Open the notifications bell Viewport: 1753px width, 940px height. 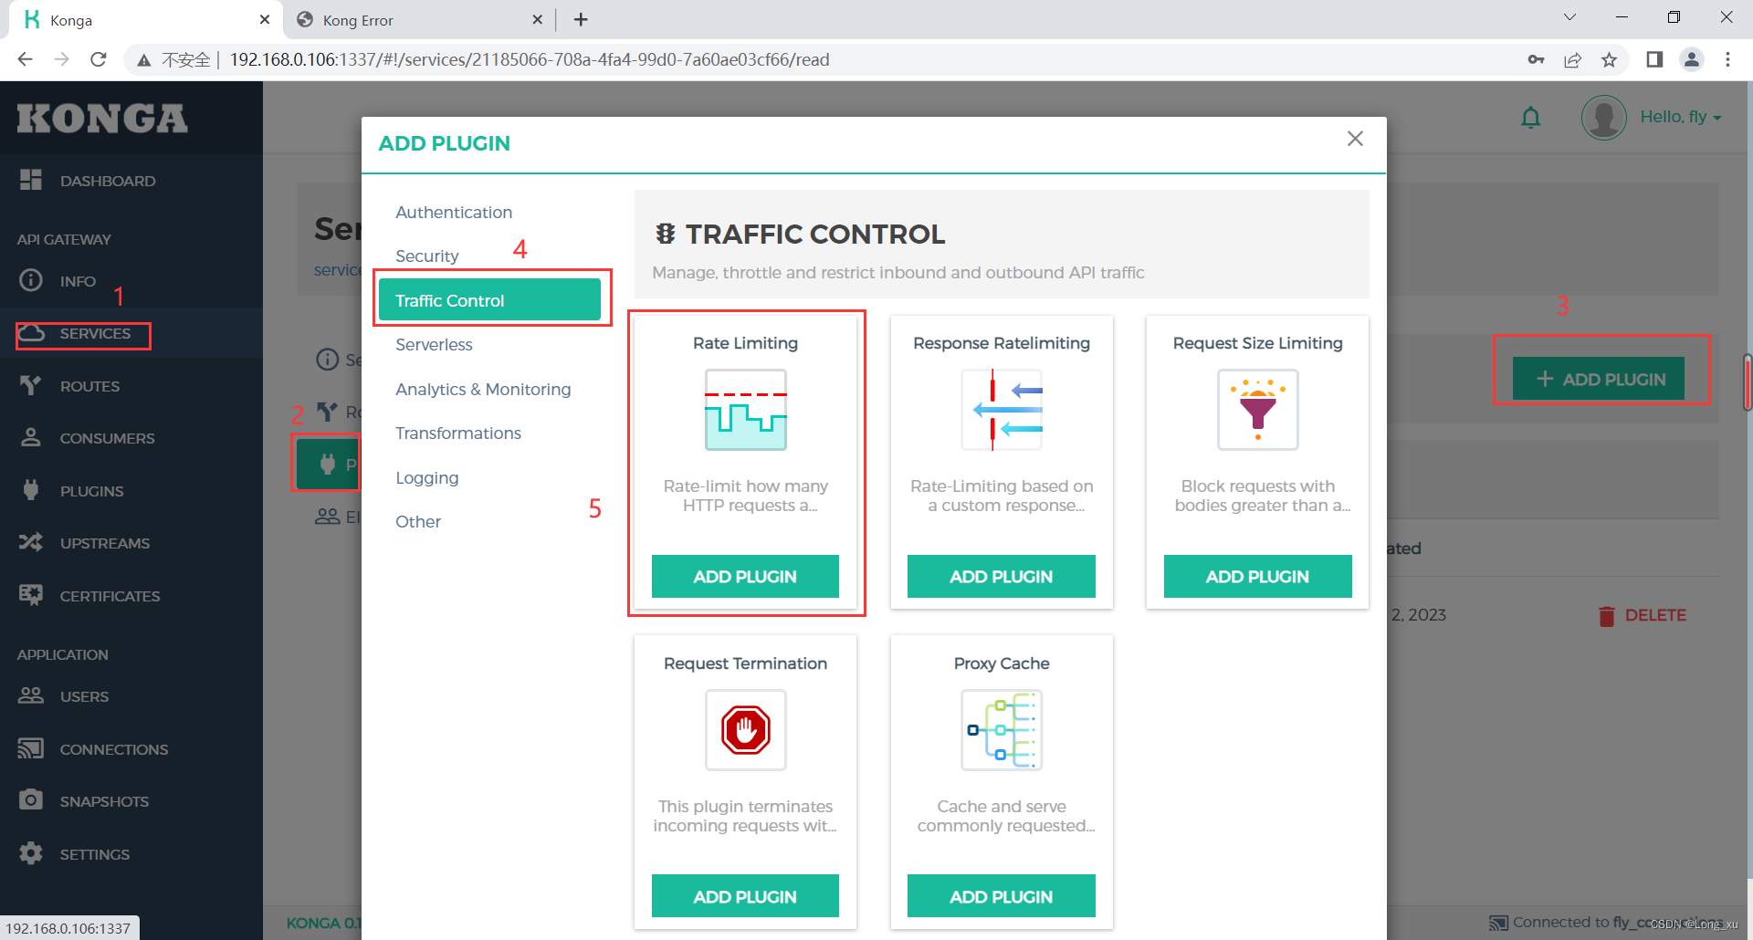[x=1531, y=118]
